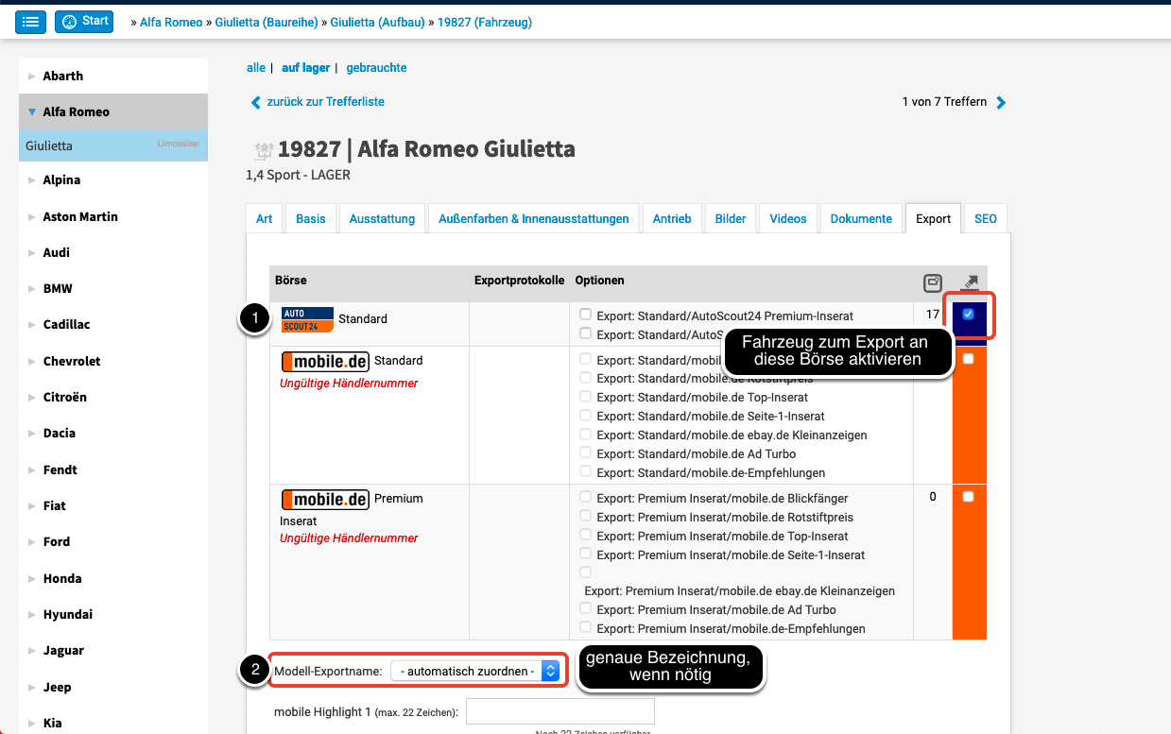Image resolution: width=1171 pixels, height=734 pixels.
Task: Enable AutoScout24 Premium-Inserat option checkbox
Action: coord(586,315)
